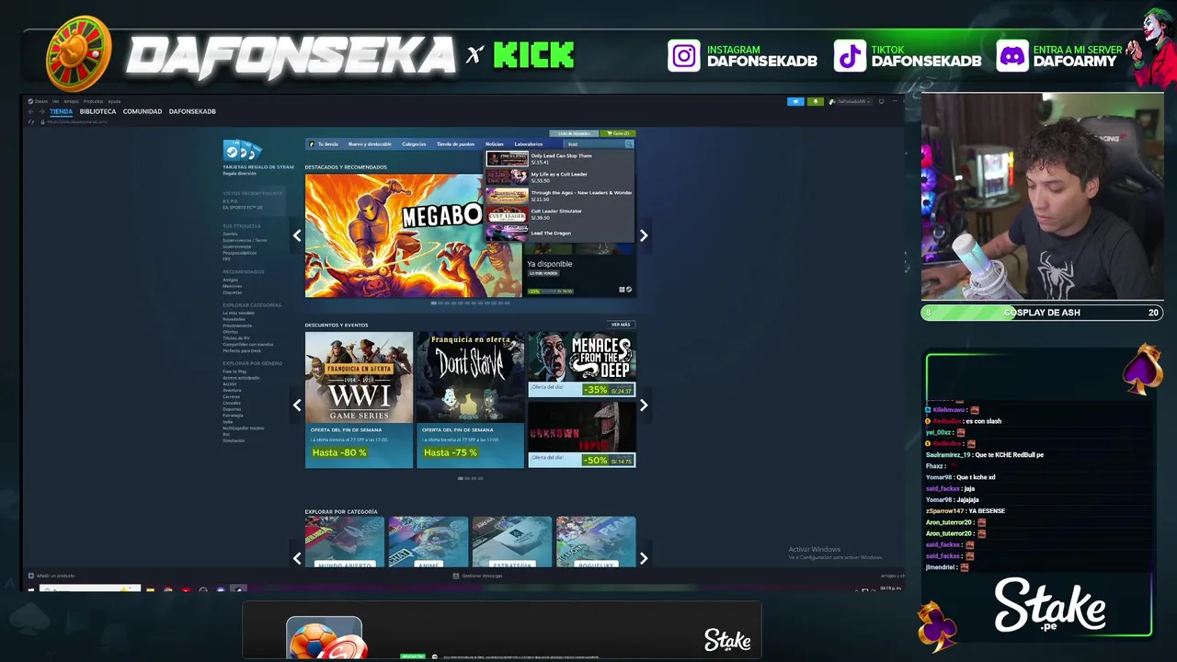The image size is (1177, 662).
Task: Select Cult Leader Simulator search suggestion
Action: click(x=559, y=213)
